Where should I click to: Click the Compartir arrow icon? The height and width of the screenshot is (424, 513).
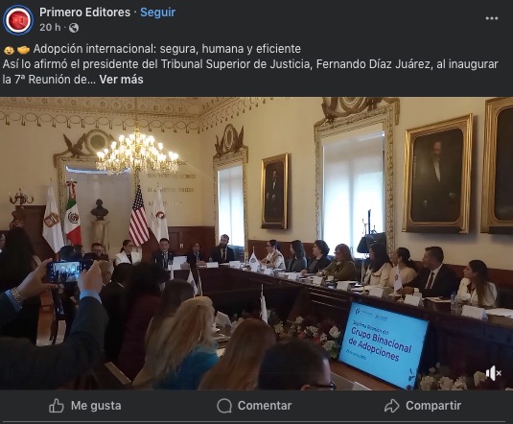pos(391,406)
